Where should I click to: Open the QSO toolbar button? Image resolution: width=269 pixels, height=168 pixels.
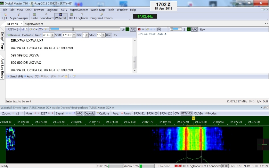tap(5, 16)
